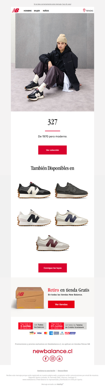The height and width of the screenshot is (390, 105).
Task: Click the Webpay payment logo
Action: pos(33,333)
